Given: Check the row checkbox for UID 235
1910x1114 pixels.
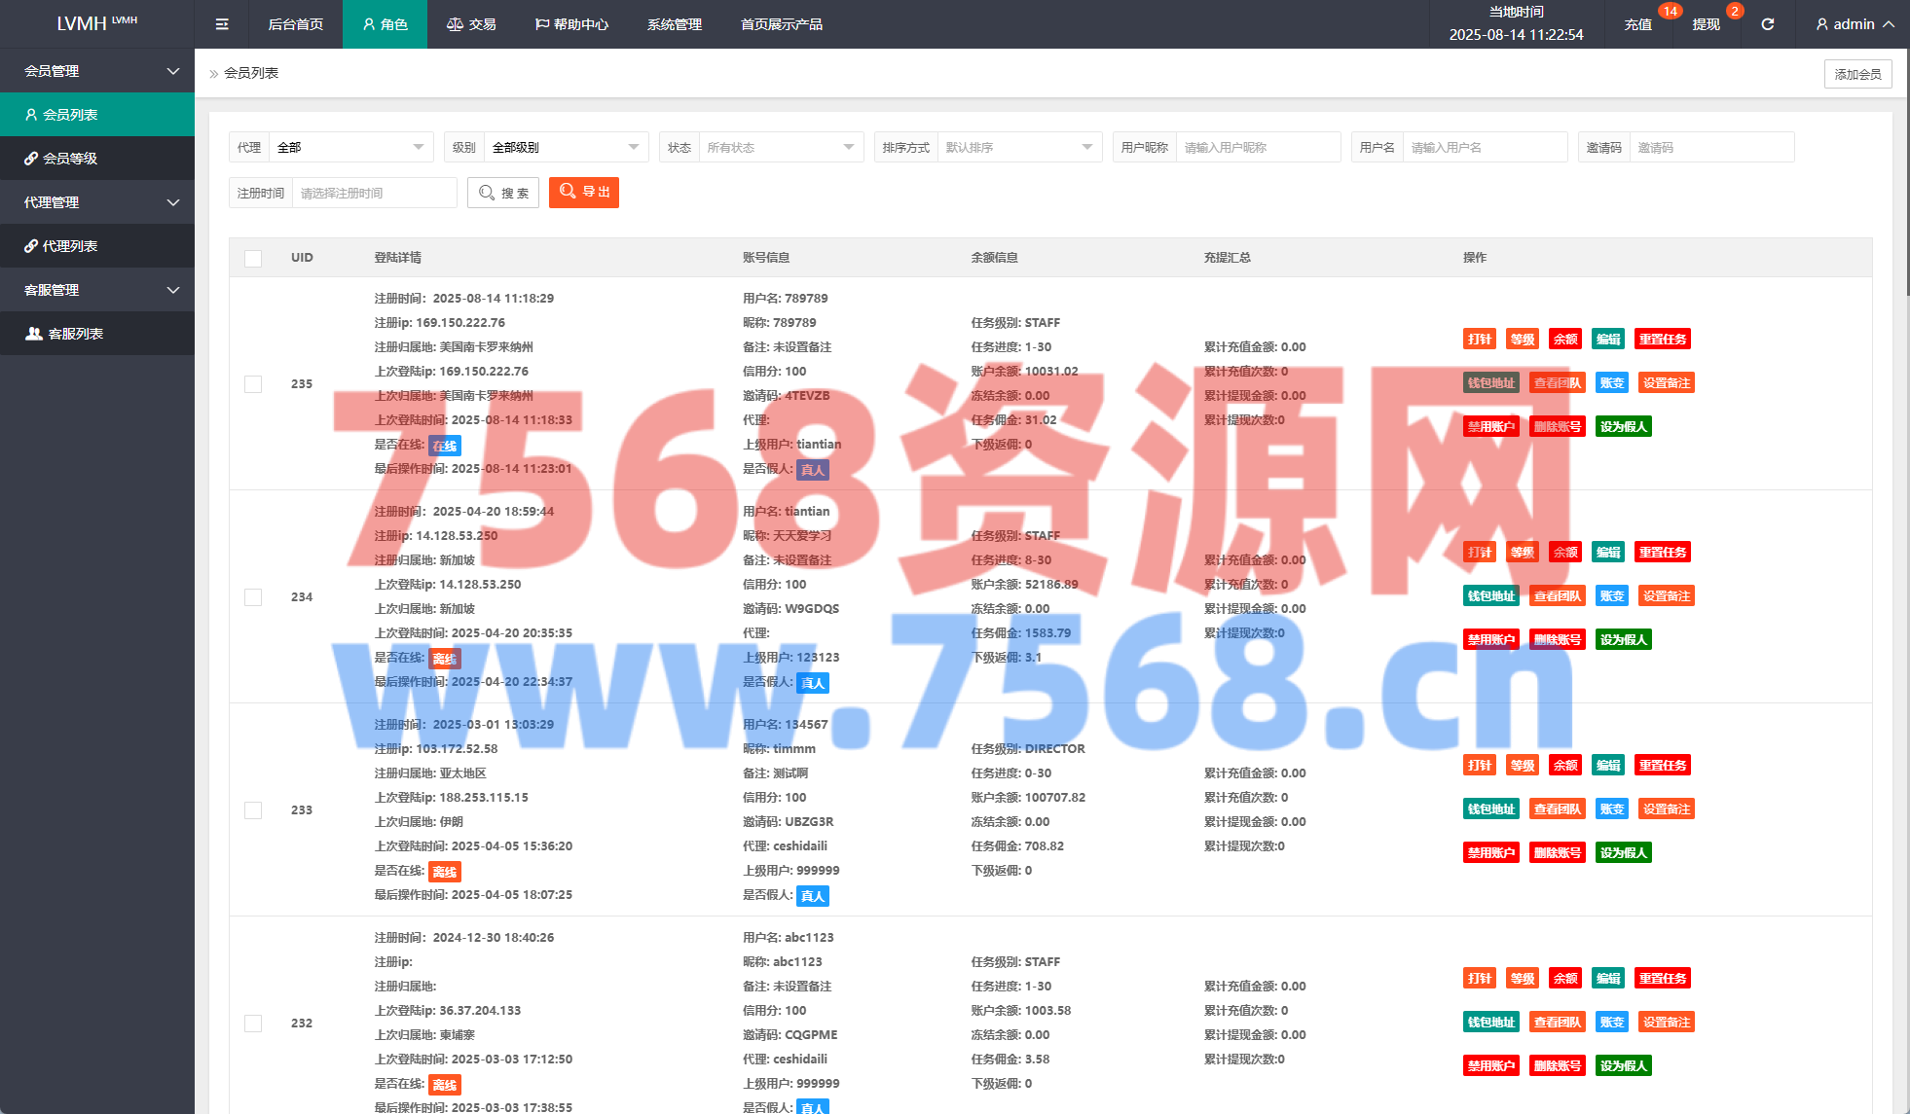Looking at the screenshot, I should [x=253, y=384].
